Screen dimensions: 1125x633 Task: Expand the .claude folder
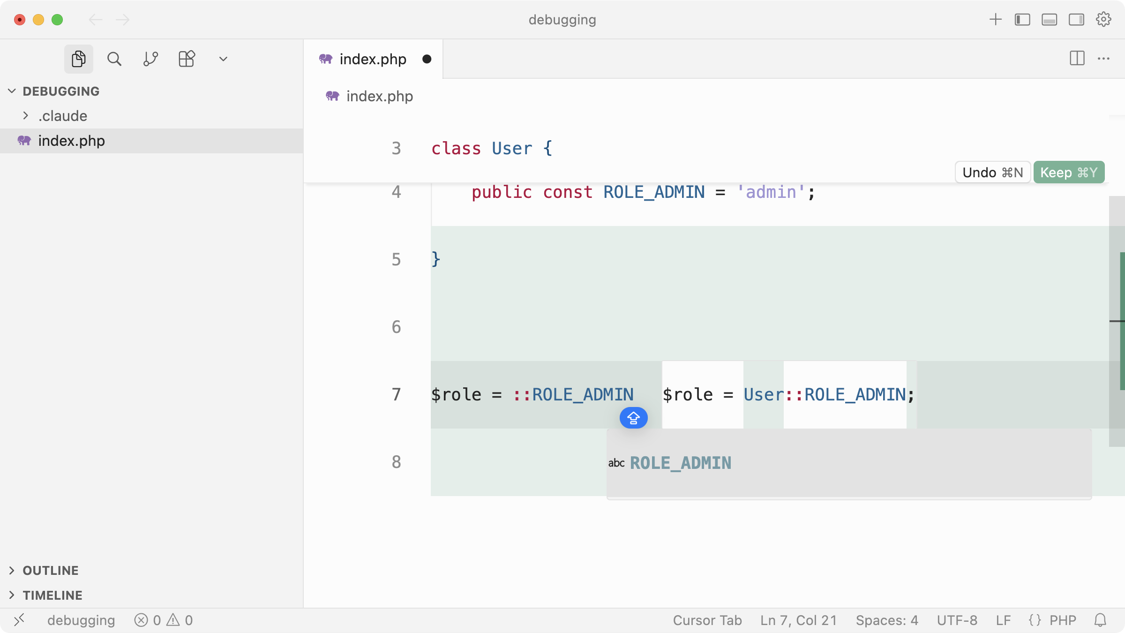pyautogui.click(x=63, y=116)
